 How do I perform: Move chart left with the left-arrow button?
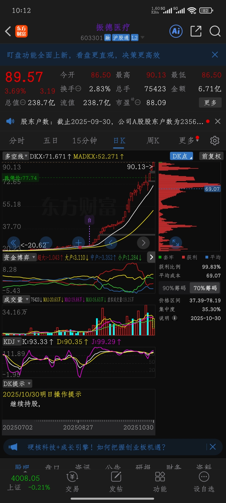(x=111, y=242)
